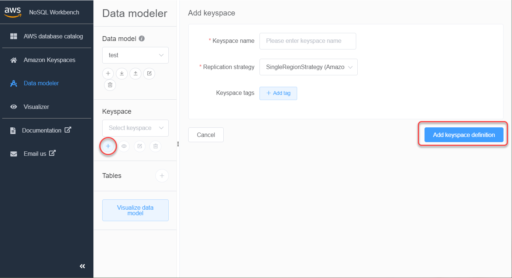Delete the selected keyspace

pos(155,146)
